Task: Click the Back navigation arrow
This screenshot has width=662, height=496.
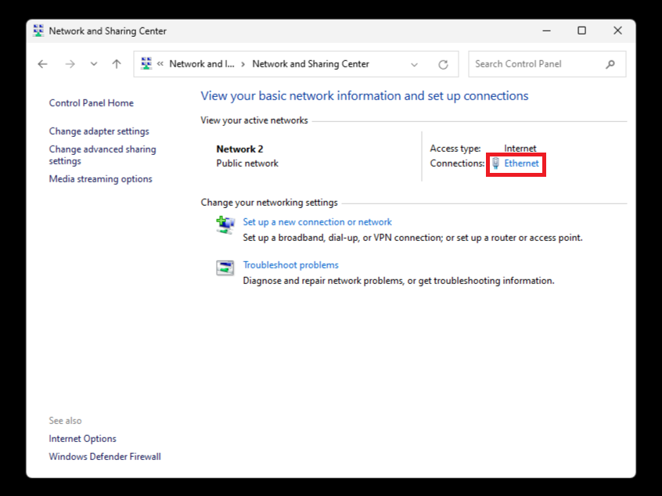Action: point(43,64)
